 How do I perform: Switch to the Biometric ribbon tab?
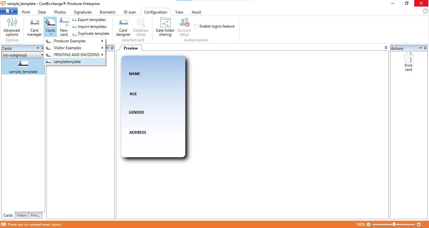tap(108, 12)
